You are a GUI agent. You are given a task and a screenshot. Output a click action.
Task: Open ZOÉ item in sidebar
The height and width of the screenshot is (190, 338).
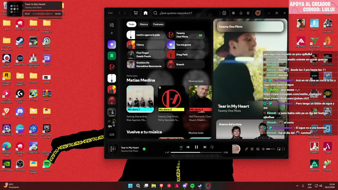112,135
